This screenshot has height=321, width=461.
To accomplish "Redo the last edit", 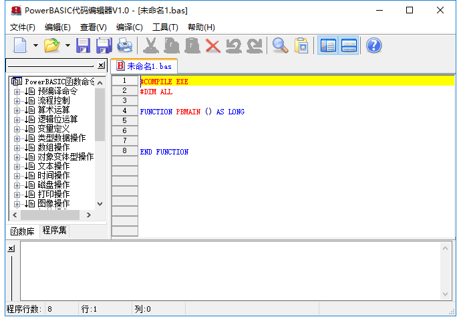I will (255, 45).
